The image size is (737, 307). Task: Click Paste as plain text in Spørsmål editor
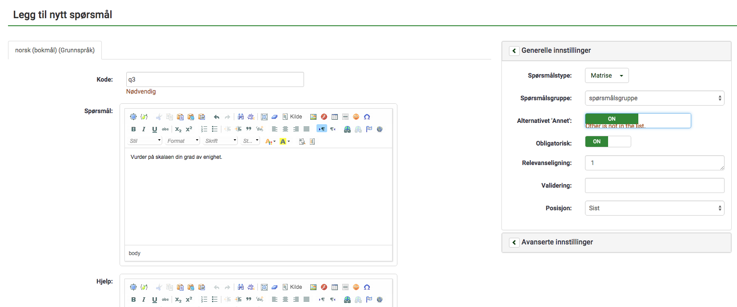tap(191, 117)
